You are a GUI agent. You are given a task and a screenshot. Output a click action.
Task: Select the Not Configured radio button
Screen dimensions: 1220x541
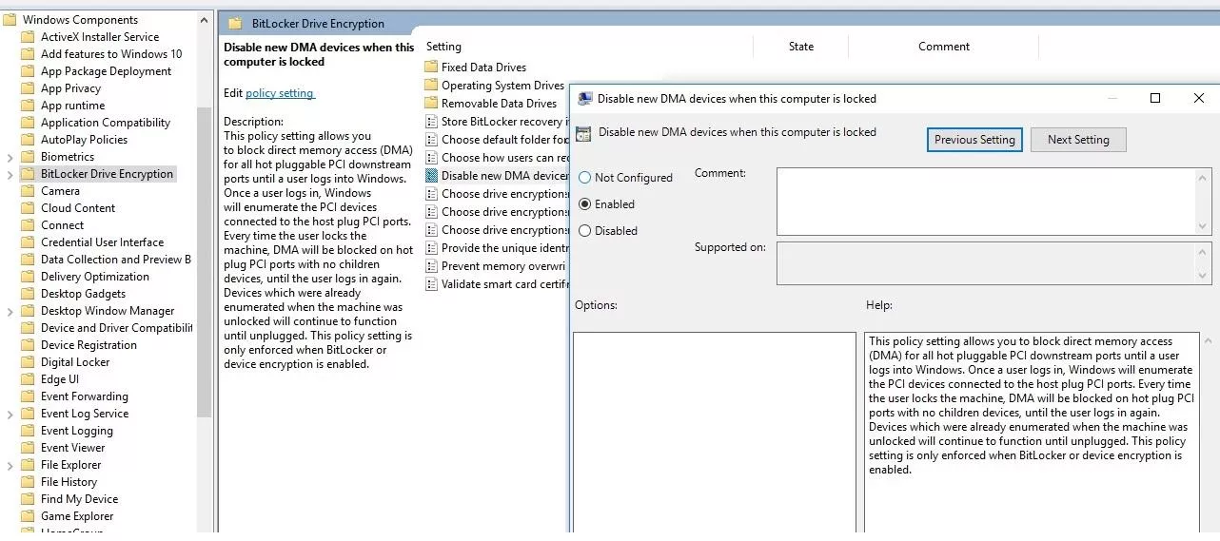[x=585, y=178]
